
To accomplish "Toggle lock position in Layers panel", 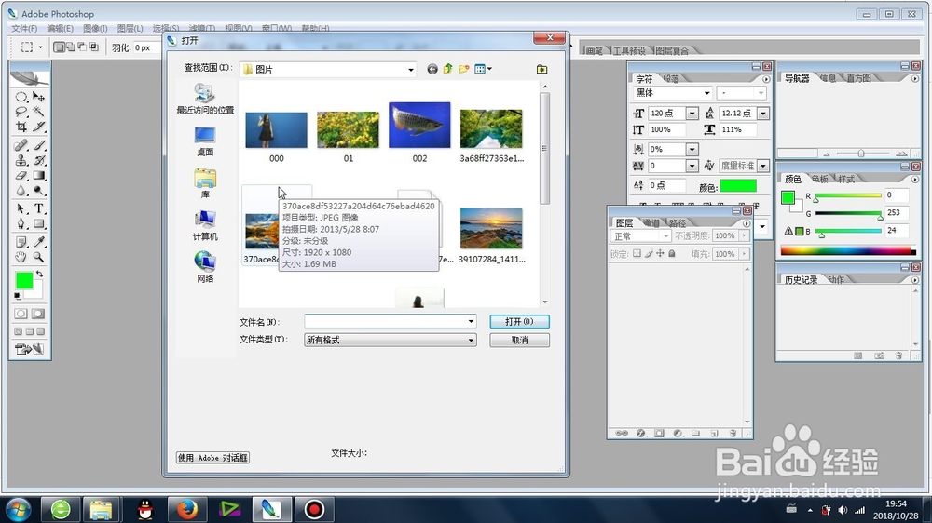I will (x=660, y=253).
